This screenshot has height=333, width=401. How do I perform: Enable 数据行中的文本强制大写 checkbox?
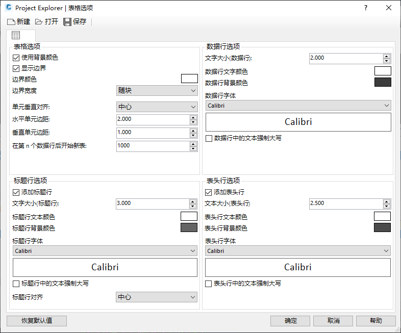pos(209,138)
